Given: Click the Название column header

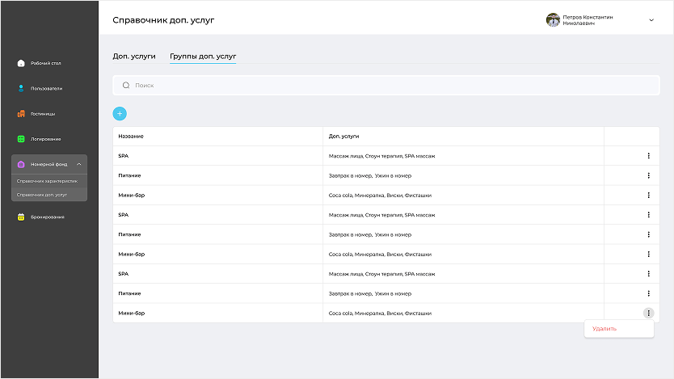Looking at the screenshot, I should (x=131, y=137).
